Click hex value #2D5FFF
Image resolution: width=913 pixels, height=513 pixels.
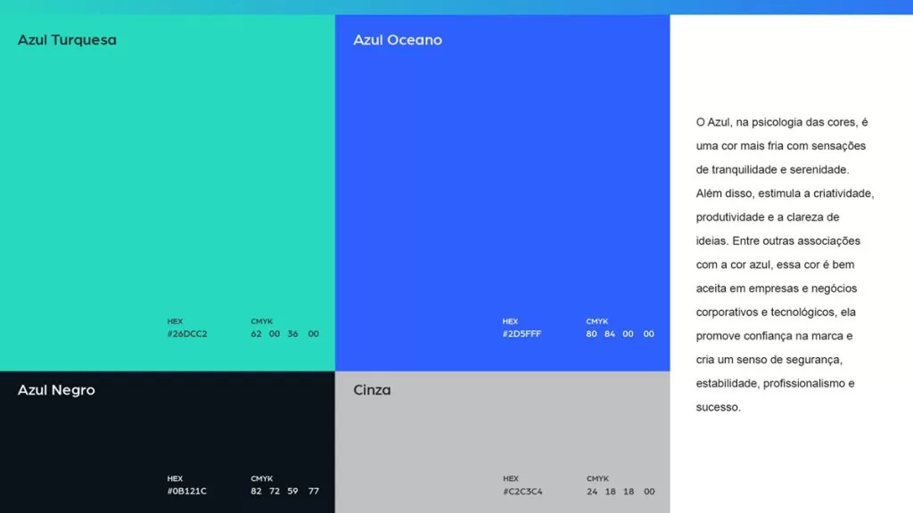coord(522,334)
